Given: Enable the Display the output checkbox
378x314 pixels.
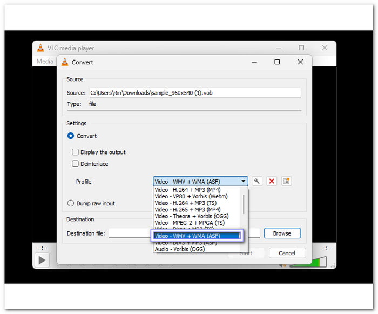Looking at the screenshot, I should (x=75, y=152).
